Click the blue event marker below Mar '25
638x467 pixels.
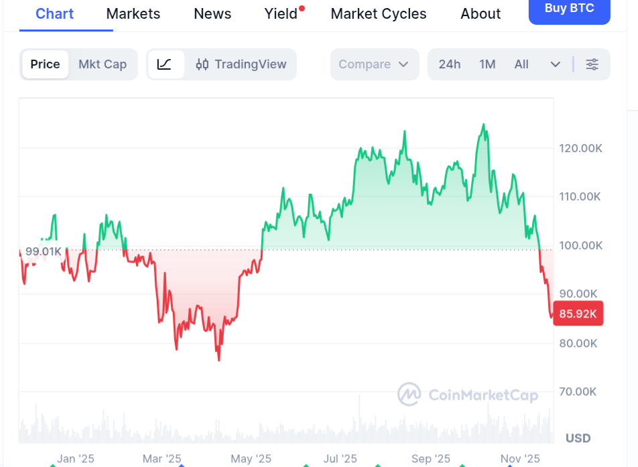pyautogui.click(x=180, y=465)
